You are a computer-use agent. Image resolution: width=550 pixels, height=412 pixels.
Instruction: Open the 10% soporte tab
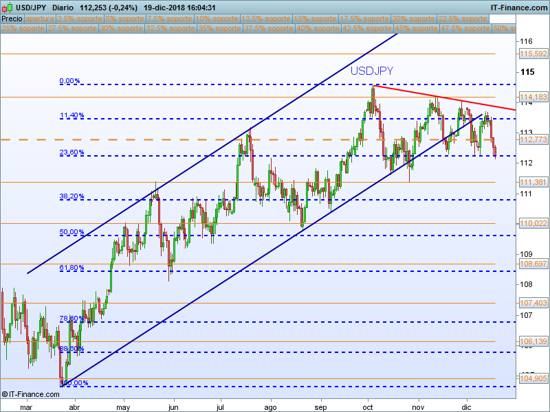coord(217,19)
